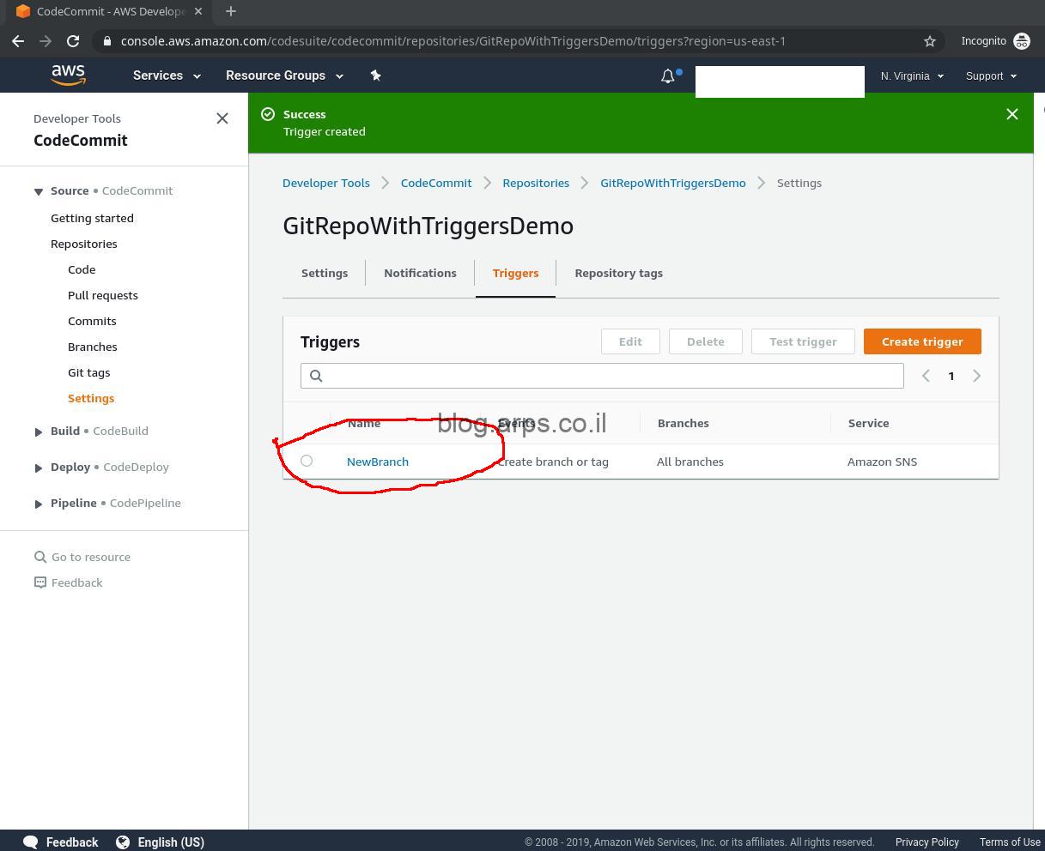
Task: Open Branches in sidebar
Action: pos(92,347)
